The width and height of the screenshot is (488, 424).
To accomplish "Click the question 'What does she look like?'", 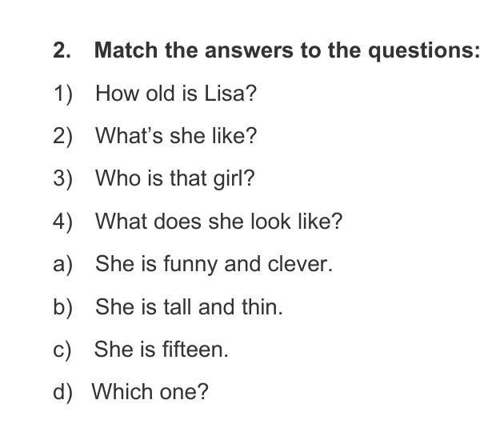I will 218,221.
